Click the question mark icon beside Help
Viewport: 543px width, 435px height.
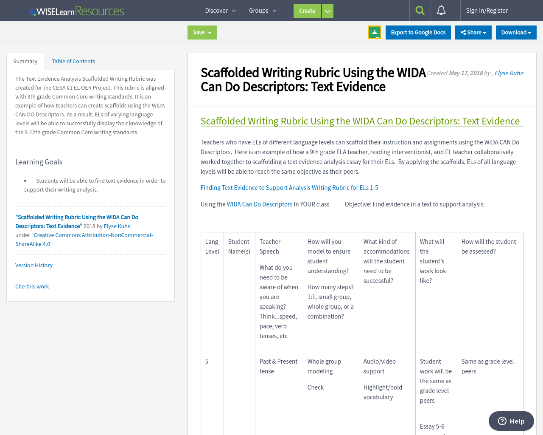tap(502, 421)
